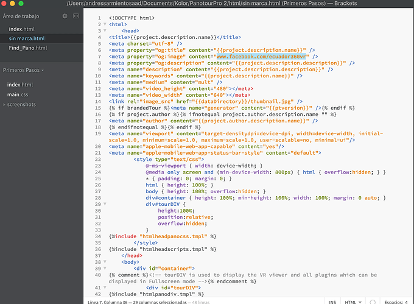Viewport: 414px width, 304px height.
Task: Fold the div#tourDIV rule on line 29
Action: pos(103,204)
